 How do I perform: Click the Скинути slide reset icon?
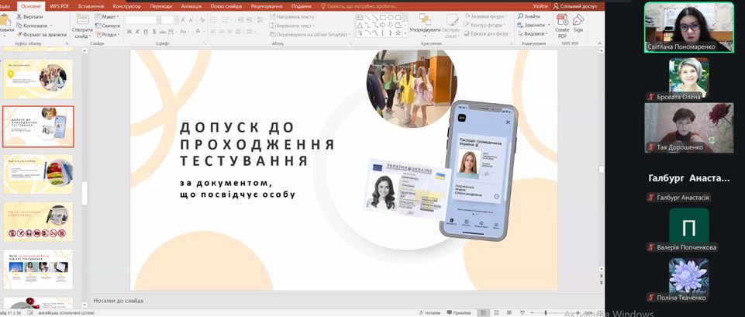[98, 25]
